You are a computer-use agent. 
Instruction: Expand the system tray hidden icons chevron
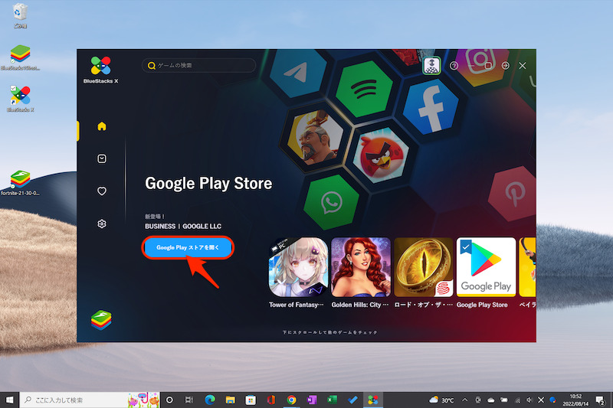[x=464, y=400]
